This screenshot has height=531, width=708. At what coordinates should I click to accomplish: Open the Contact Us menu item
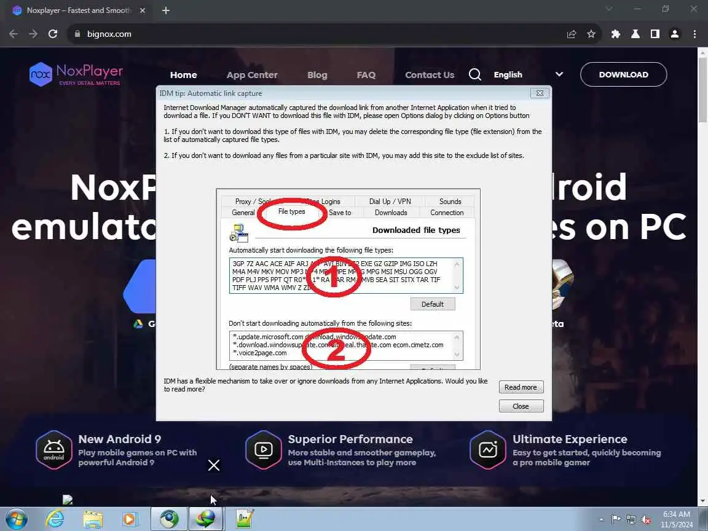point(430,75)
